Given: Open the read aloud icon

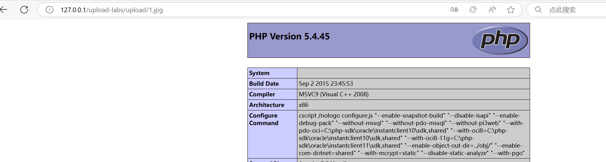Looking at the screenshot, I should [x=492, y=10].
